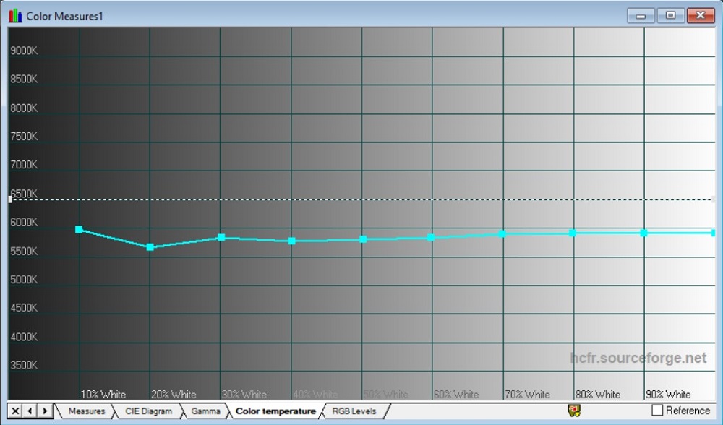723x425 pixels.
Task: Click the 80% White data point on curve
Action: point(572,233)
